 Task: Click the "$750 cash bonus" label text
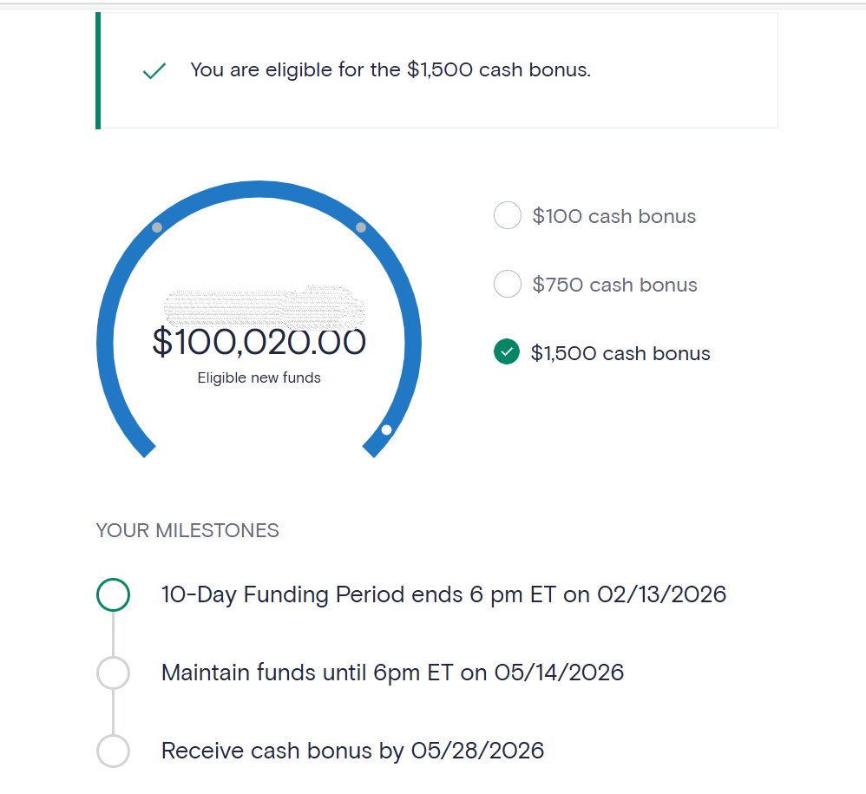[x=614, y=285]
